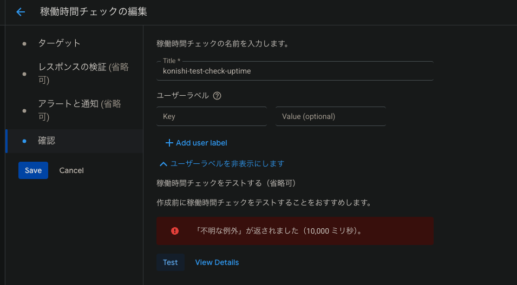
Task: Click the 不明な例外 error message text
Action: (278, 231)
